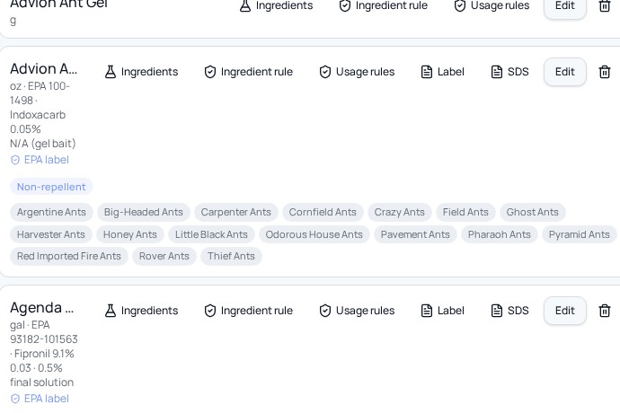This screenshot has height=413, width=620.
Task: Select the Red Imported Fire Ants tag
Action: [69, 256]
